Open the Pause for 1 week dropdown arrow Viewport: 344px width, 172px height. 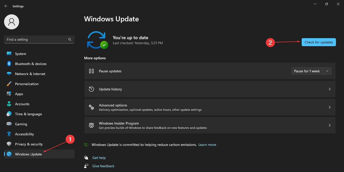(x=327, y=71)
